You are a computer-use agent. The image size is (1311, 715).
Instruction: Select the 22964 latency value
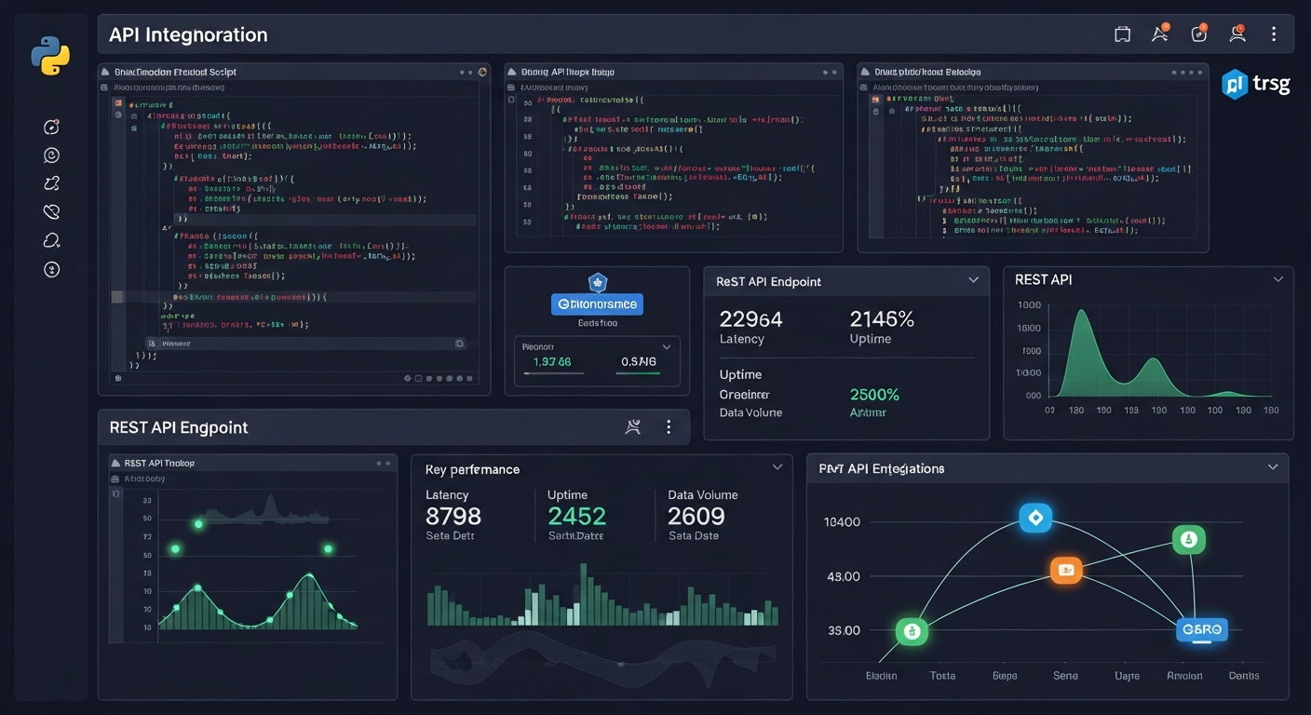[x=751, y=319]
